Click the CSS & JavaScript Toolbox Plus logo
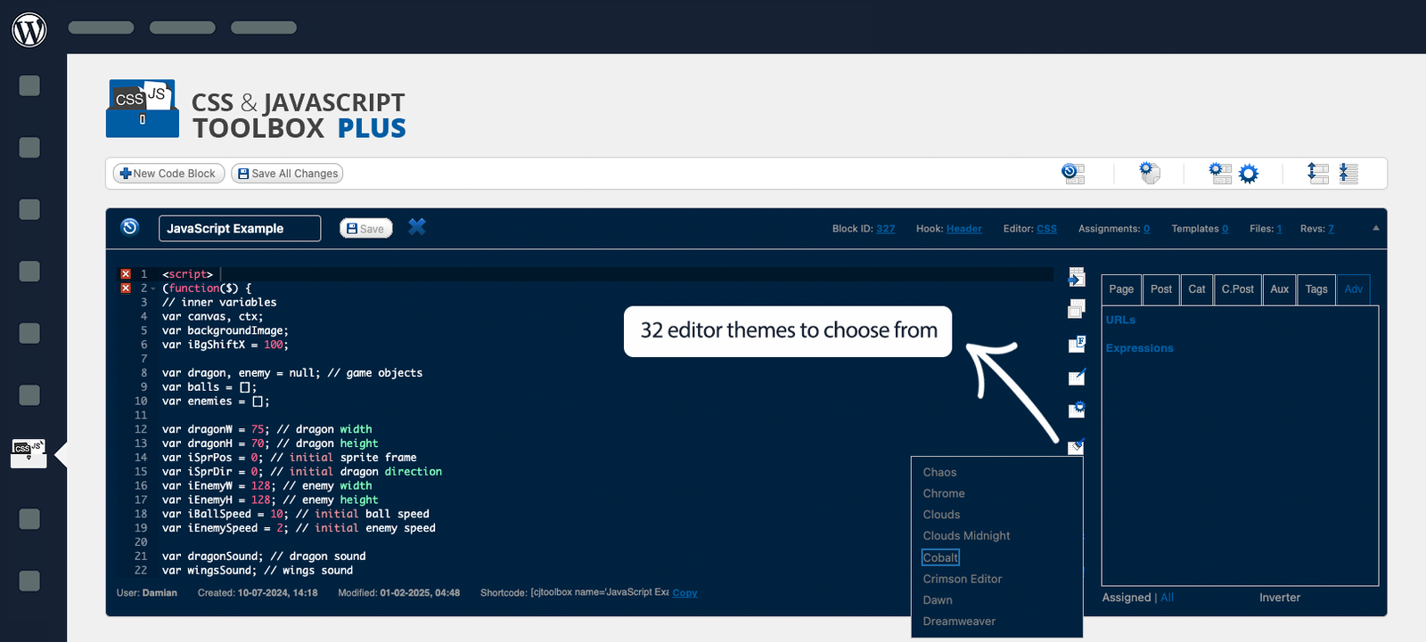 [256, 110]
